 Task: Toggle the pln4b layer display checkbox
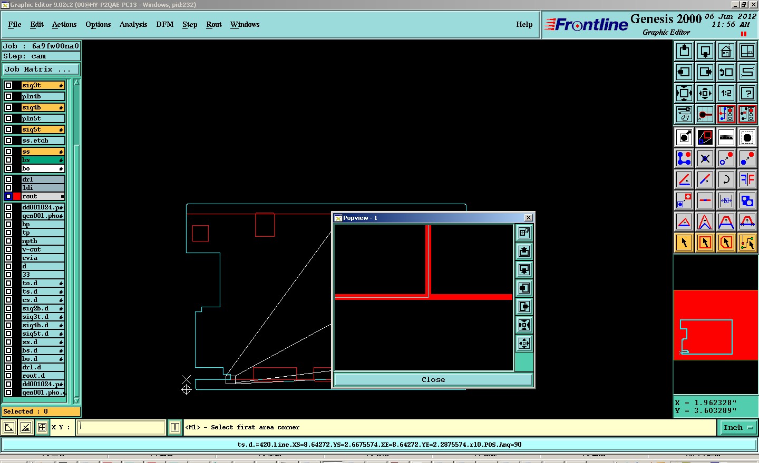point(8,96)
